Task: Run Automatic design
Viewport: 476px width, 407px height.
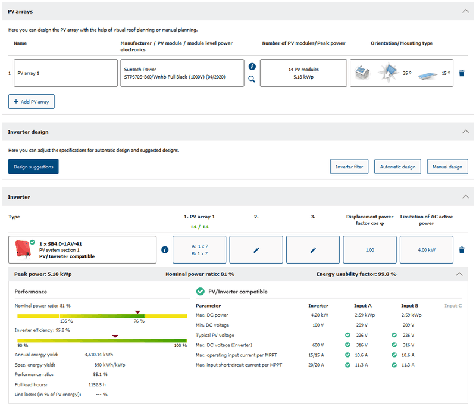Action: (398, 167)
